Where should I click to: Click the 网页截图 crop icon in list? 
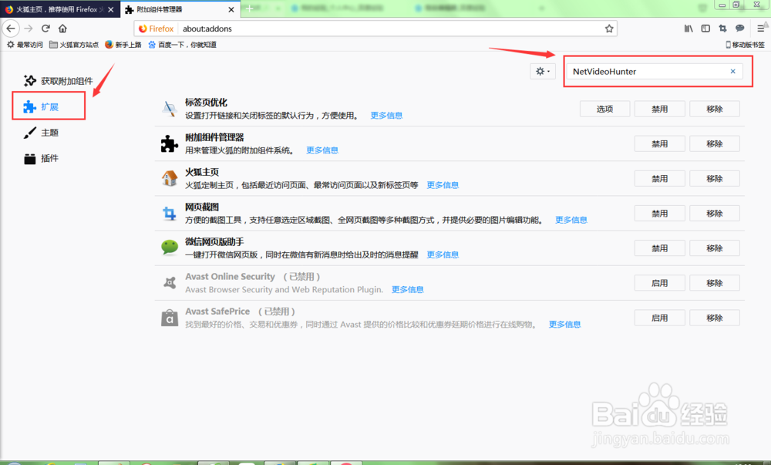pos(170,214)
